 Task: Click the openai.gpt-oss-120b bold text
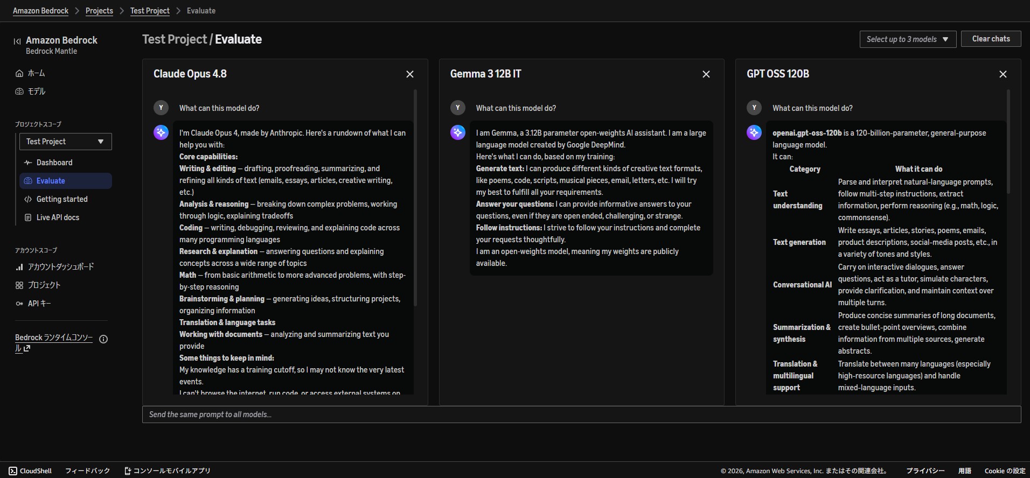[807, 133]
